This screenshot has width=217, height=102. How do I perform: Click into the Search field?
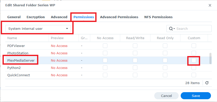click(x=193, y=29)
